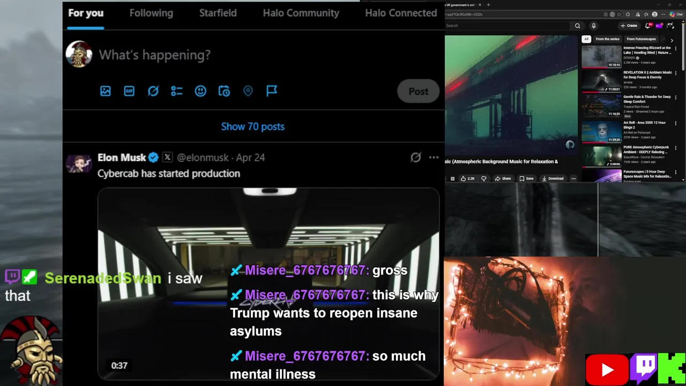
Task: Click the YouTube Create button
Action: click(629, 26)
